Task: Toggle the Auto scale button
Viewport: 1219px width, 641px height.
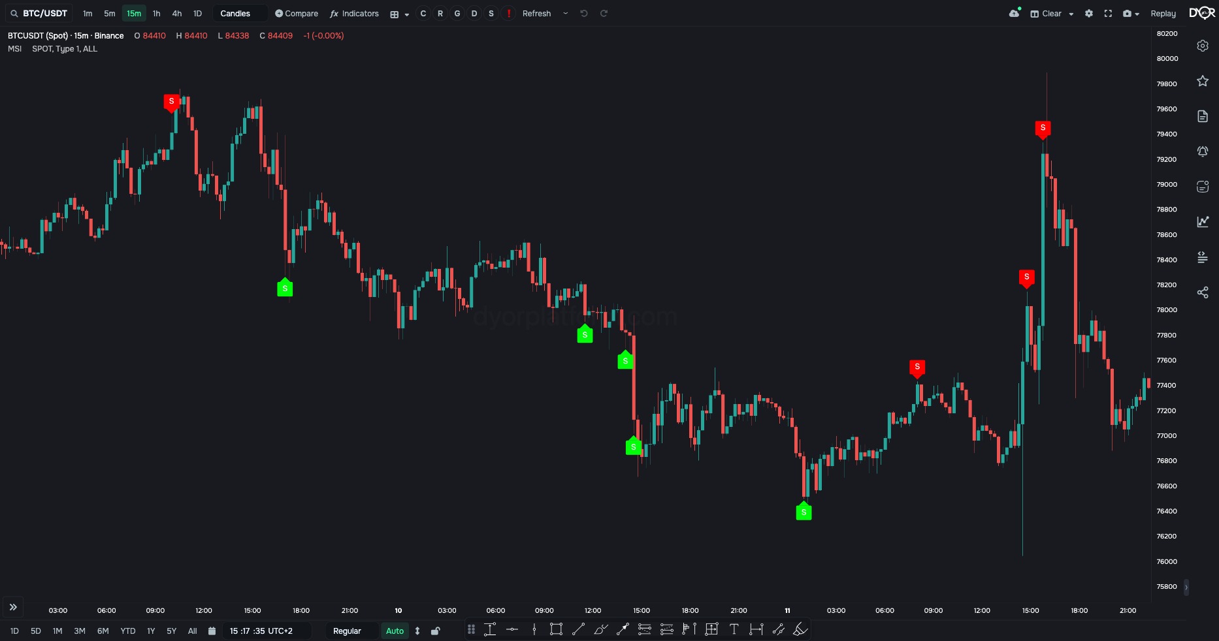Action: [395, 631]
